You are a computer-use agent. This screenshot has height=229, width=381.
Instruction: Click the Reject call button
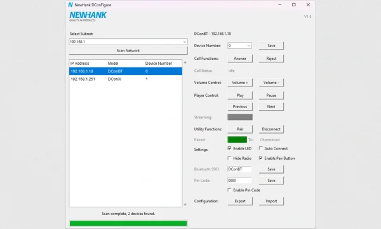point(271,59)
